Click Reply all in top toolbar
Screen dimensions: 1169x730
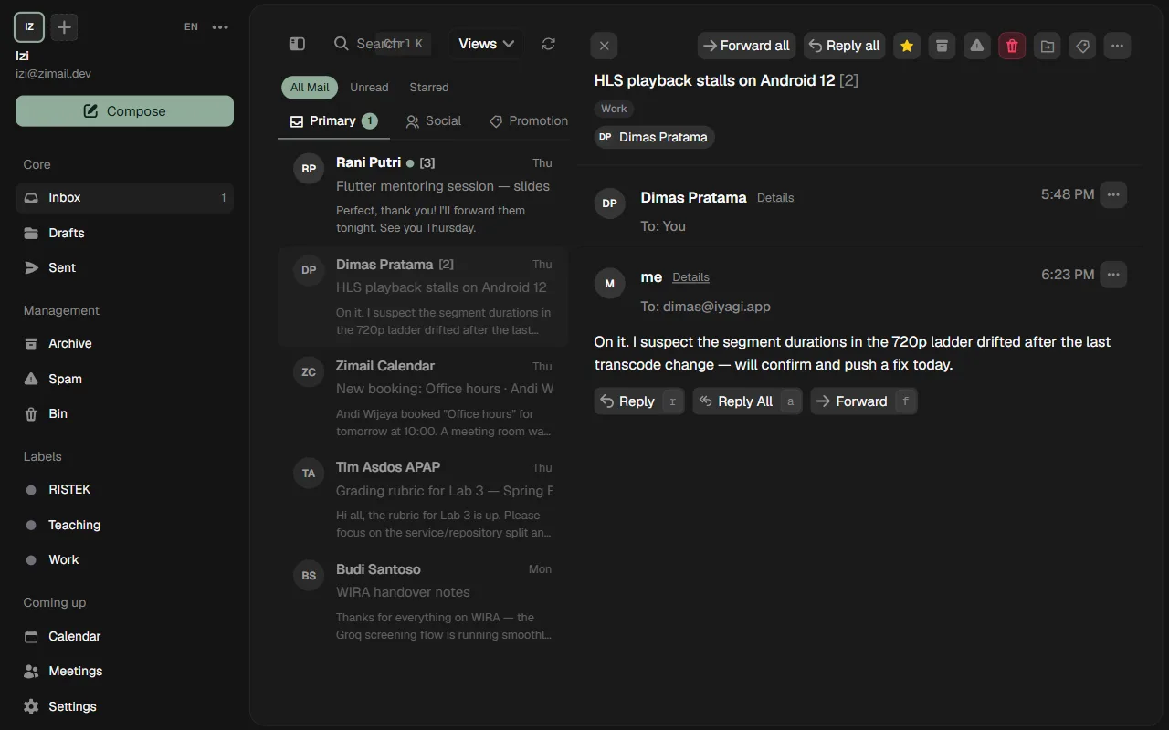point(845,46)
